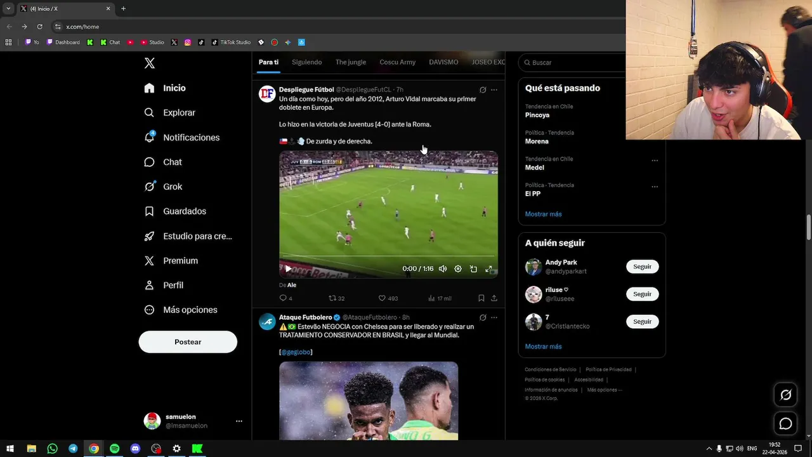Repost the Despliegue Fútbol post

(336, 298)
